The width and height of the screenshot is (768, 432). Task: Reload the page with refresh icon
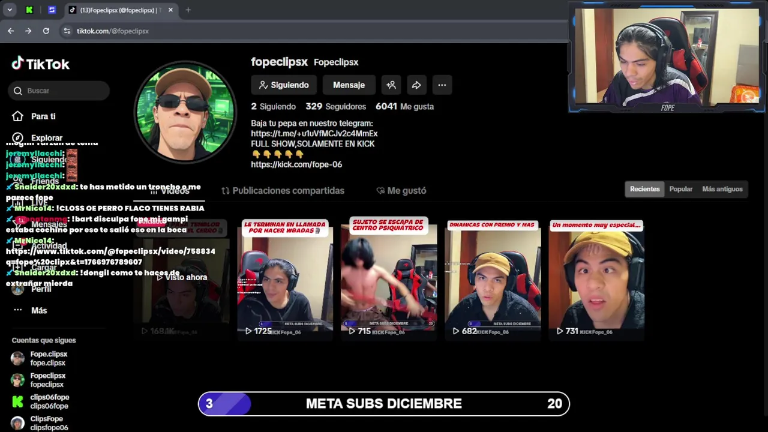46,31
